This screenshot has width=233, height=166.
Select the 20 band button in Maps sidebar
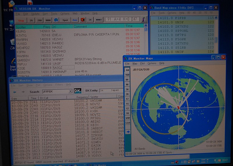click(127, 94)
